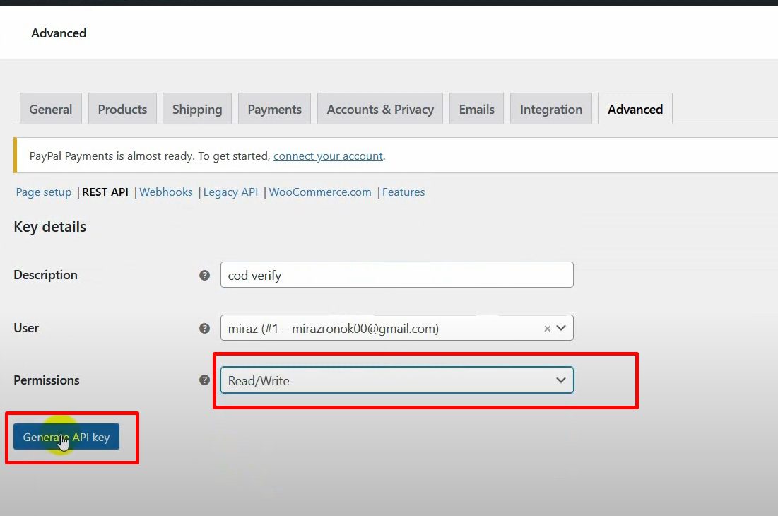Follow the connect your account link
778x516 pixels.
coord(328,156)
